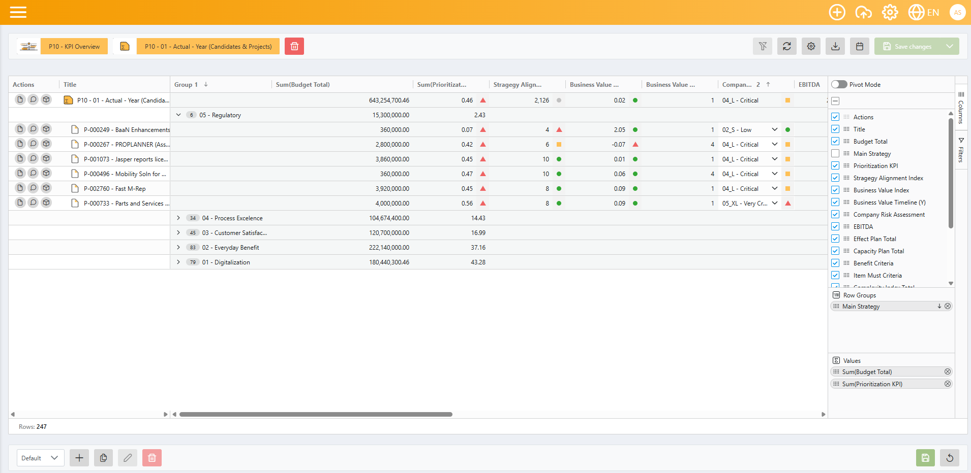The width and height of the screenshot is (971, 473).
Task: Uncheck Prioritization KPI column checkbox
Action: [835, 165]
